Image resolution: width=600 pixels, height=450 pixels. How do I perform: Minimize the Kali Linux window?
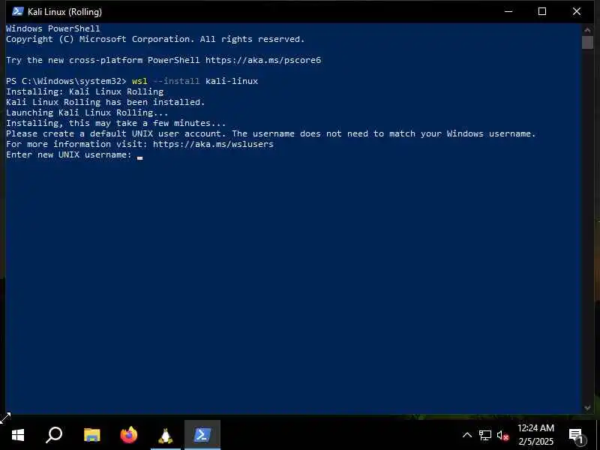508,11
